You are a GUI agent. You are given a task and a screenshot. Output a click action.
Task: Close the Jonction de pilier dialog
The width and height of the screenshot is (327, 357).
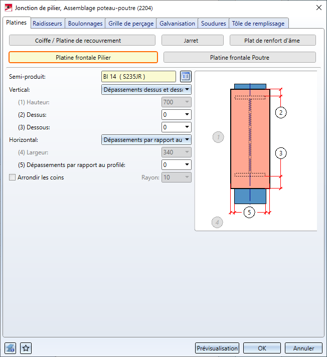coord(319,8)
